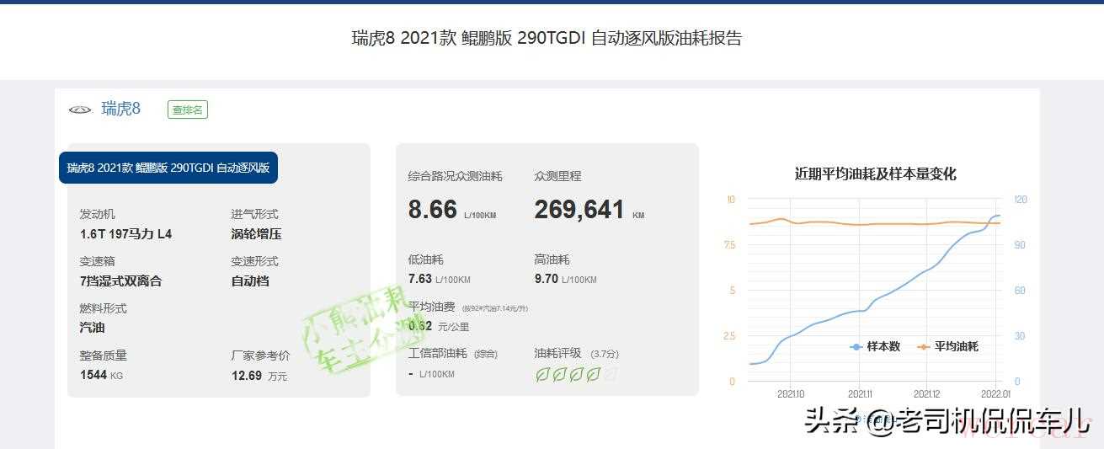
Task: Click the orange 平均油耗 legend marker
Action: [x=924, y=346]
